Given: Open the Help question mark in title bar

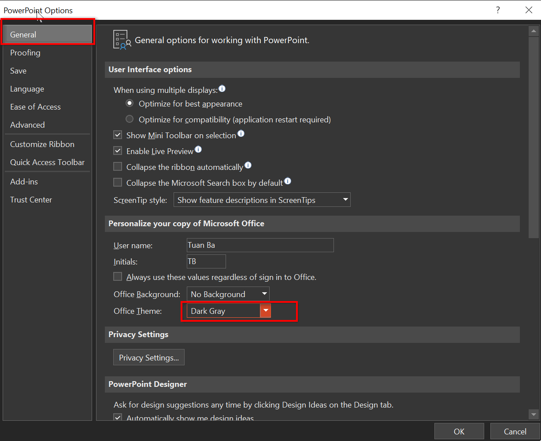Looking at the screenshot, I should click(x=498, y=10).
